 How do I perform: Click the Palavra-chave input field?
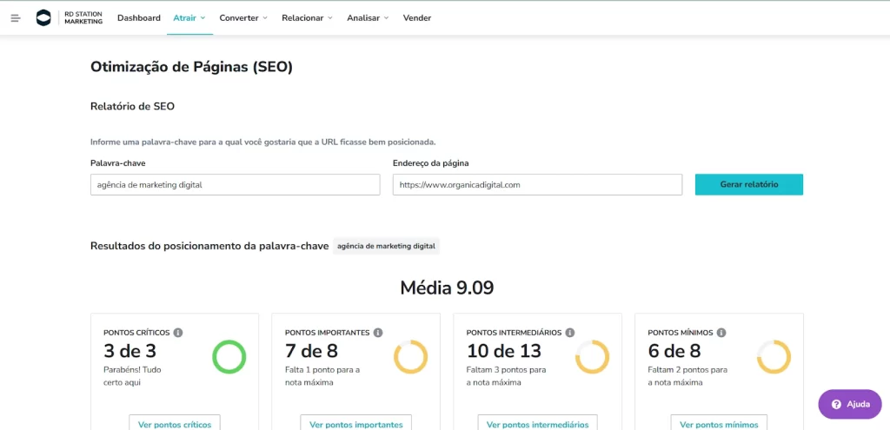pyautogui.click(x=235, y=184)
